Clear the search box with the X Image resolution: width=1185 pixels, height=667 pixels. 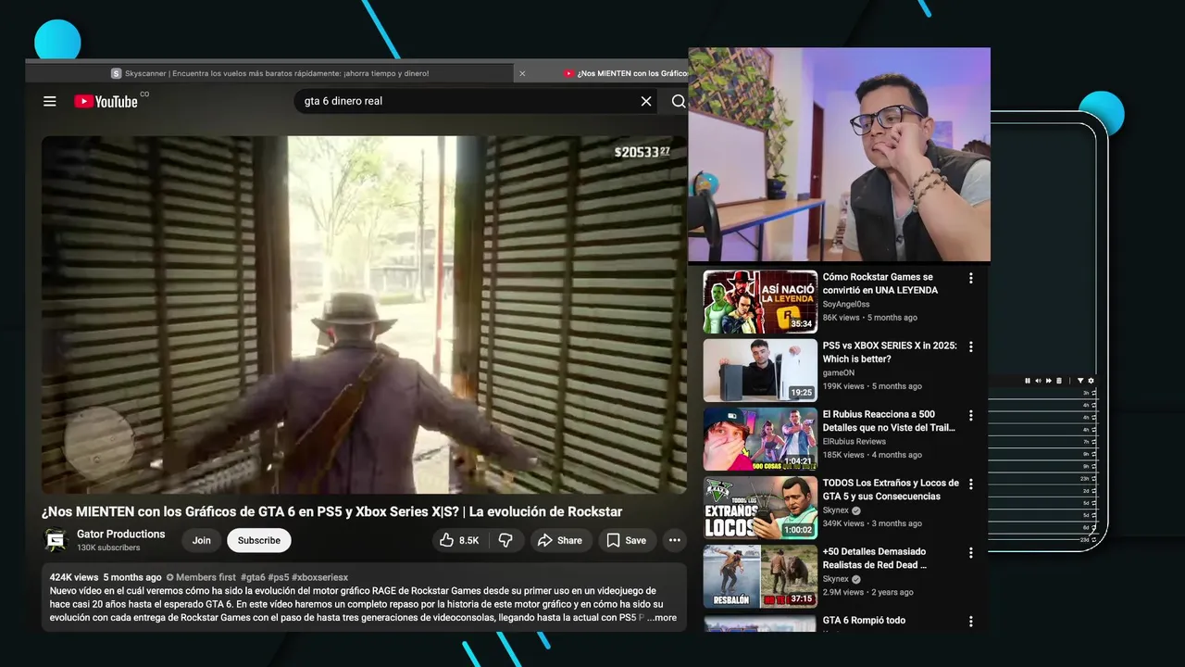pyautogui.click(x=646, y=101)
